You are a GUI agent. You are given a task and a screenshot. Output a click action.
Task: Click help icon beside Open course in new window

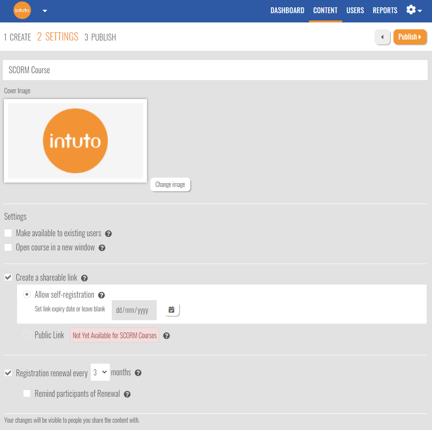pos(102,248)
